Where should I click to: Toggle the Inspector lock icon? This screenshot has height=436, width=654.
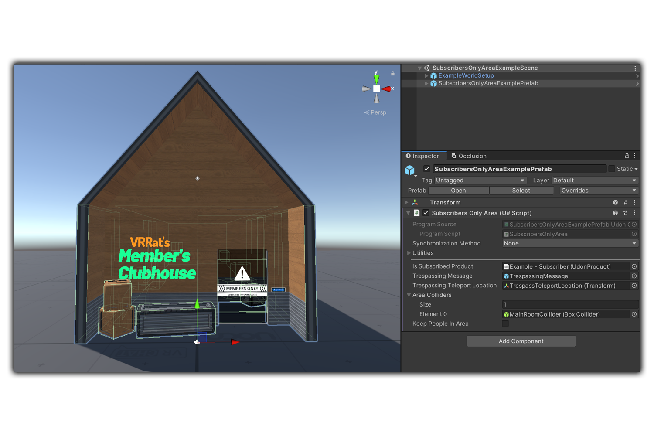click(x=627, y=156)
